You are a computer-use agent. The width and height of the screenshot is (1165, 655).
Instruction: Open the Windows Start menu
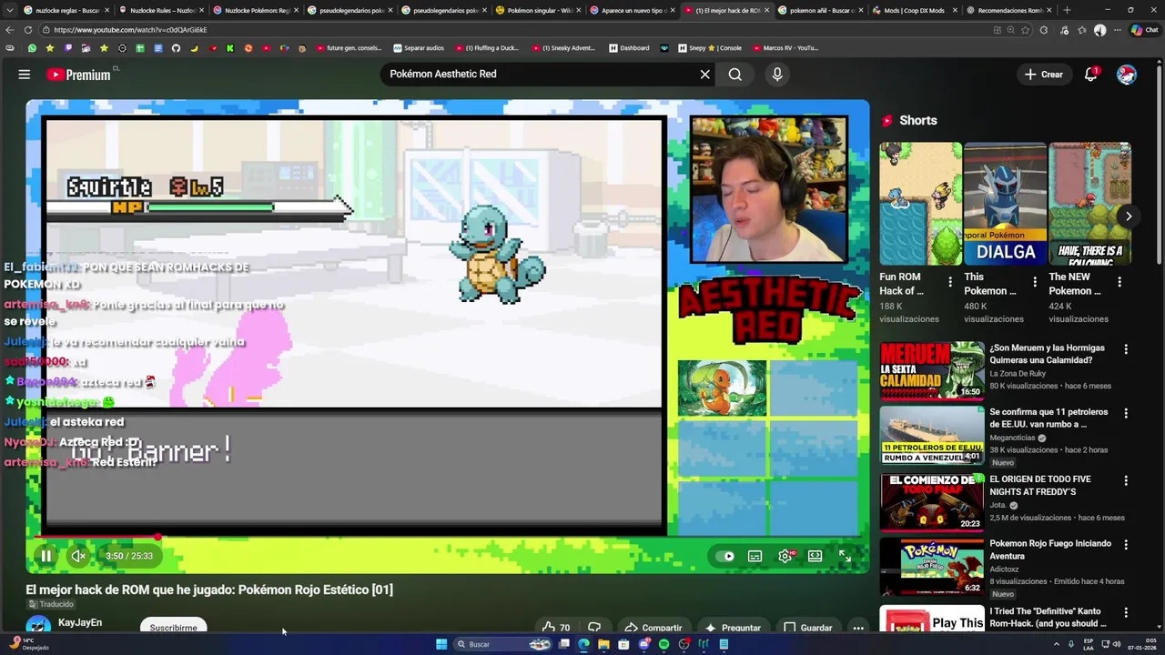(x=441, y=644)
